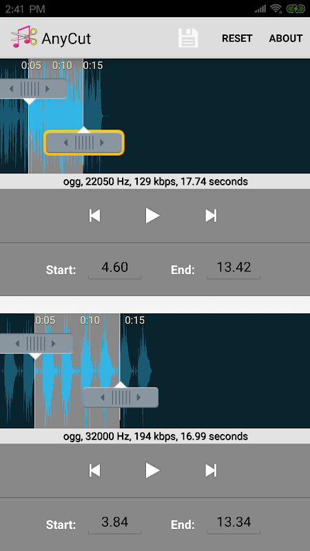
Task: Tap the 0:15 marker on first waveform
Action: [93, 65]
